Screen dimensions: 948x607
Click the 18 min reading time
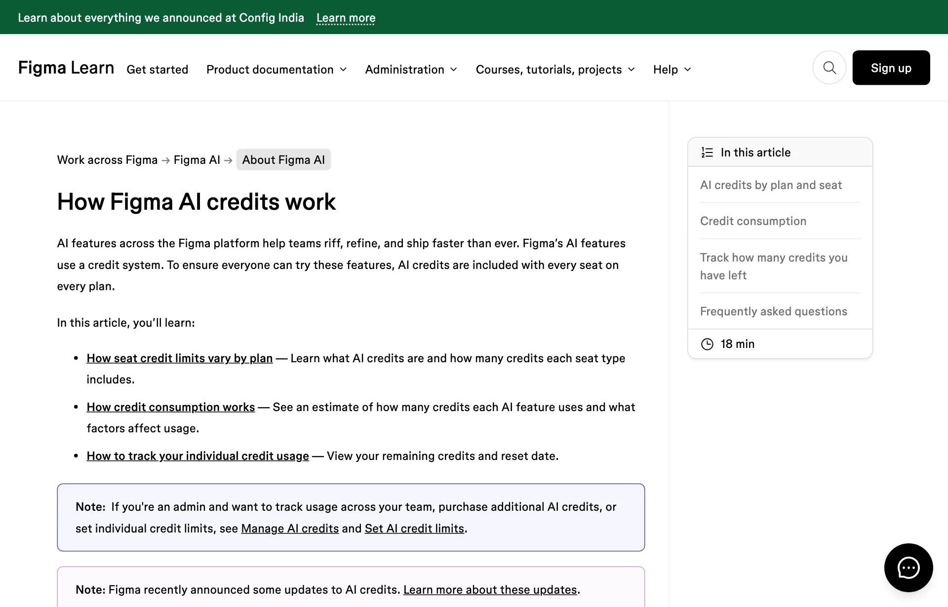[737, 344]
